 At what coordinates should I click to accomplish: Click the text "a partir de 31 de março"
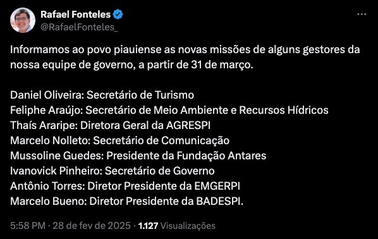pyautogui.click(x=195, y=65)
